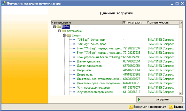Click catalog number 61128379077
This screenshot has height=111, width=186.
tap(132, 88)
